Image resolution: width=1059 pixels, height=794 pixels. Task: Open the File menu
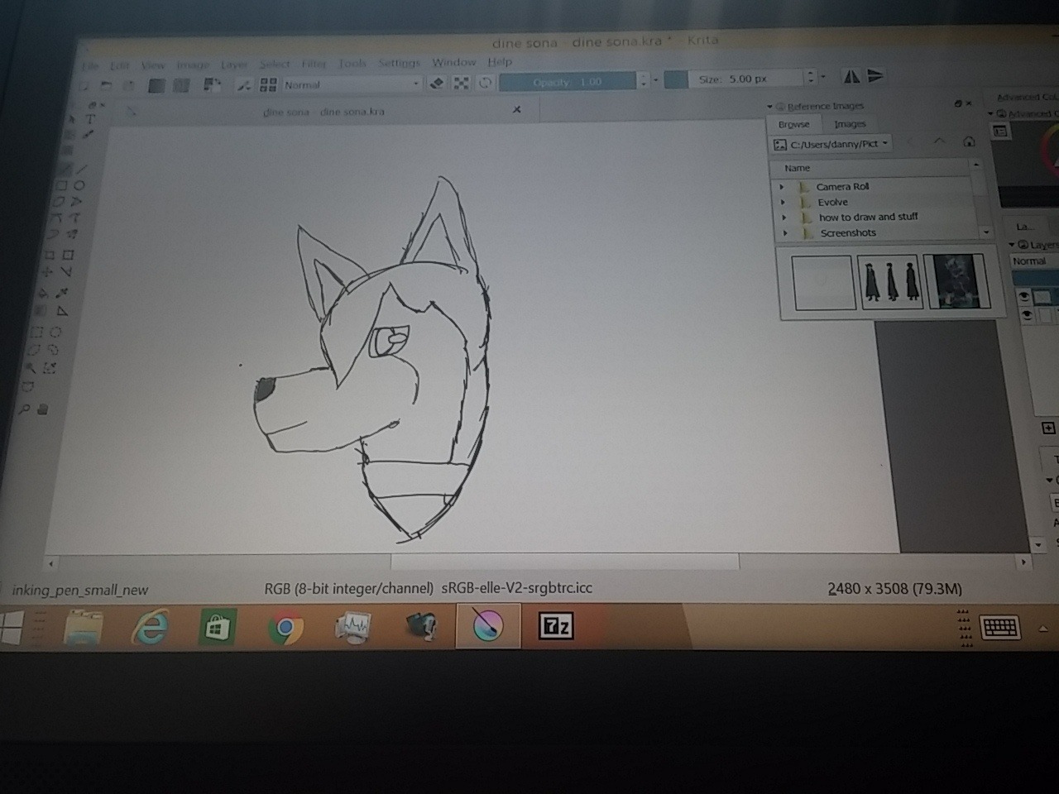coord(90,65)
